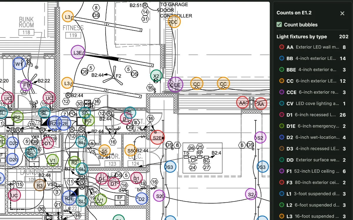The image size is (353, 220).
Task: Close the Counts on E1.2 panel
Action: coord(342,13)
